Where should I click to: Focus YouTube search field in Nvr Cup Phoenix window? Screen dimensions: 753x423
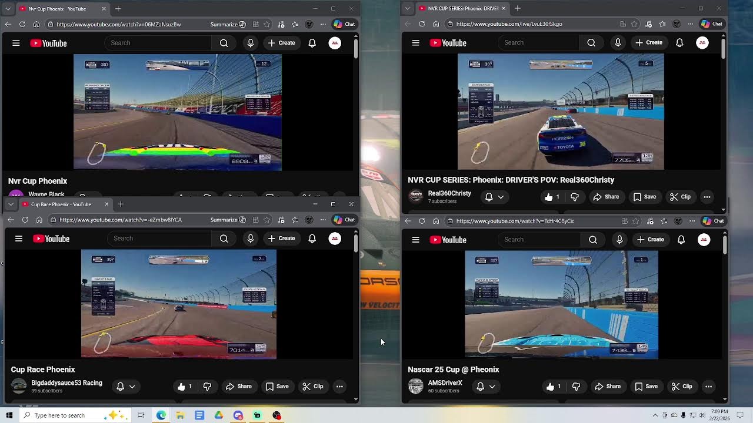click(x=158, y=43)
